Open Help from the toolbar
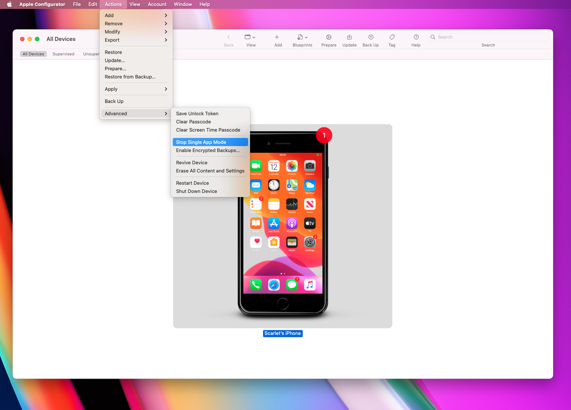 (416, 40)
